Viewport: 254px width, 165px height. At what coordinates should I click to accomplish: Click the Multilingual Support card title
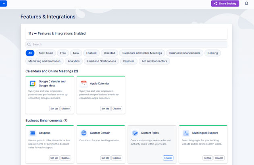[205, 133]
